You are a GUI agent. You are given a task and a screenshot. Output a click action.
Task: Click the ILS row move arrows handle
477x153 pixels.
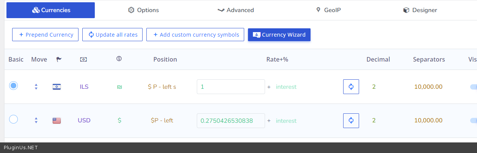36,87
